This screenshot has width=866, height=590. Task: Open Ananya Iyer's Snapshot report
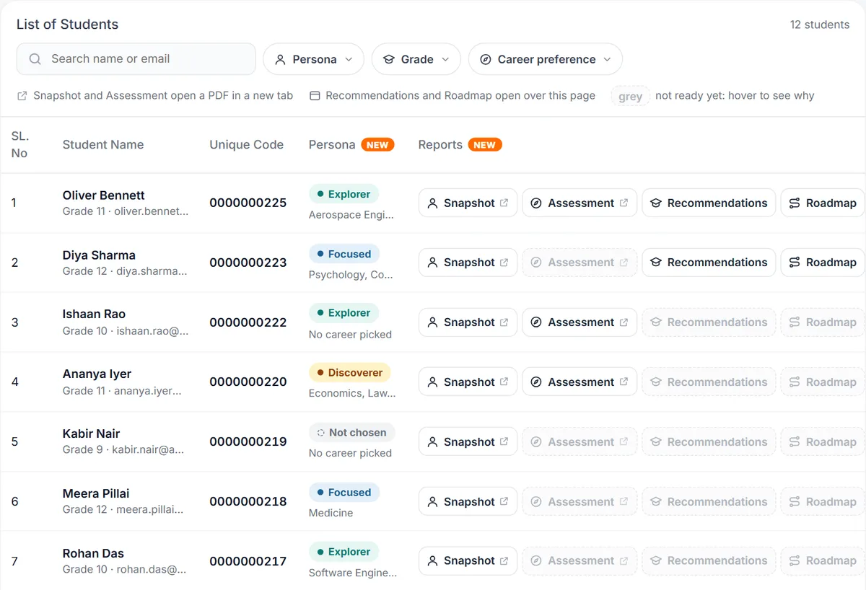[468, 382]
